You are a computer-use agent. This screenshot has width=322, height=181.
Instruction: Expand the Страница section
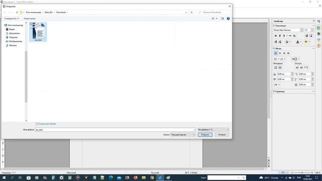click(x=274, y=92)
